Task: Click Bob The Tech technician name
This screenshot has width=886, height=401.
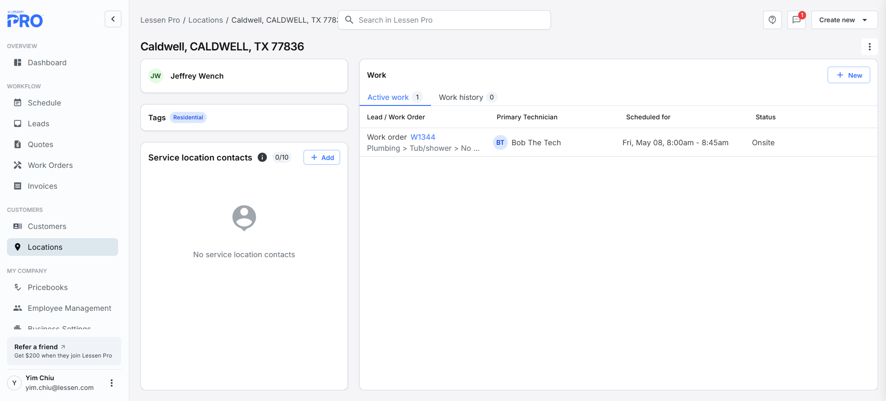Action: 536,142
